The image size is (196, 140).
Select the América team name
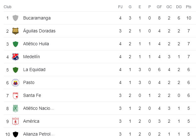coord(32,121)
